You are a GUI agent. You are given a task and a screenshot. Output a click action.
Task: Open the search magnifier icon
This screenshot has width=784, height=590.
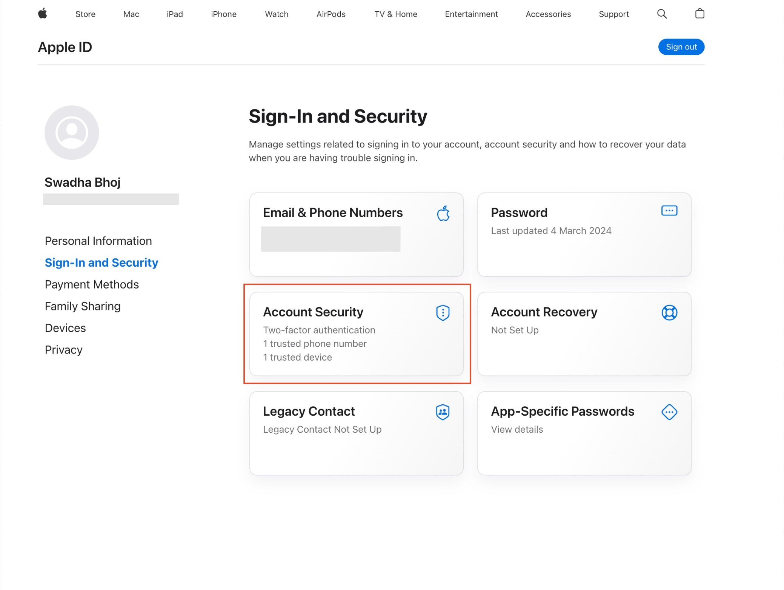[662, 14]
